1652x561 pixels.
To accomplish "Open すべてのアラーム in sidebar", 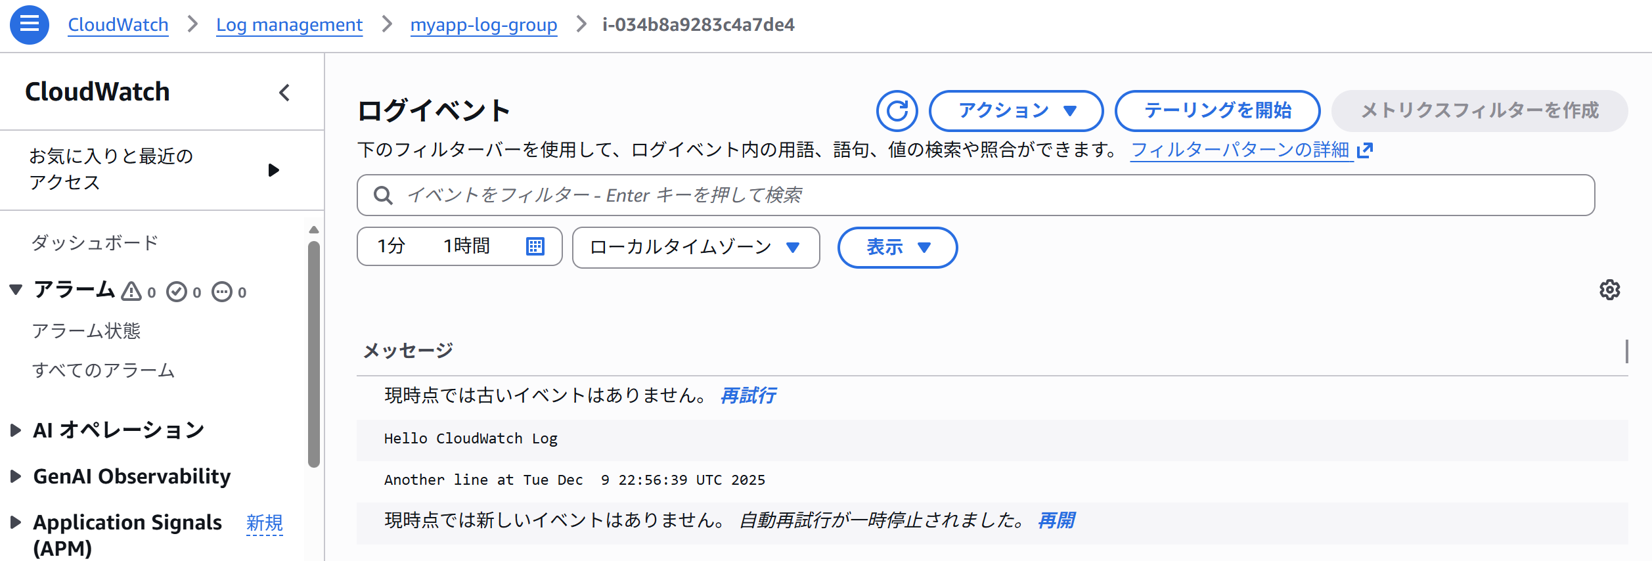I will pos(103,370).
